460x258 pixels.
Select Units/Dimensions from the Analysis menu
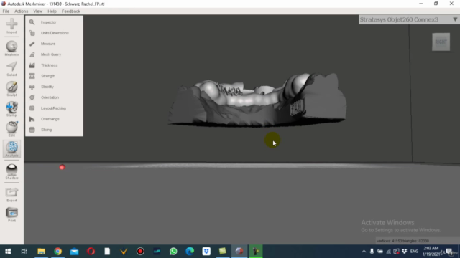[55, 33]
